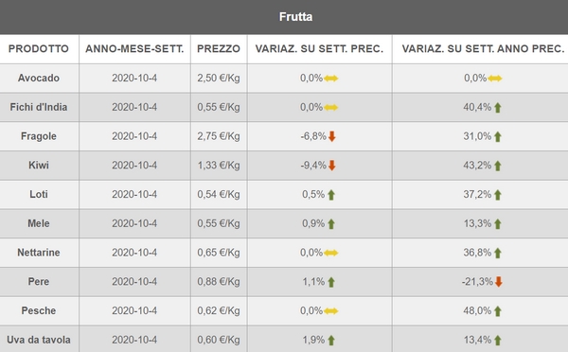Select the Kiwi product row label

39,166
